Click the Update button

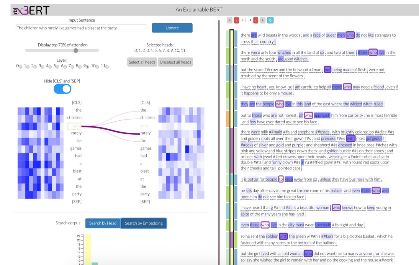click(x=172, y=28)
